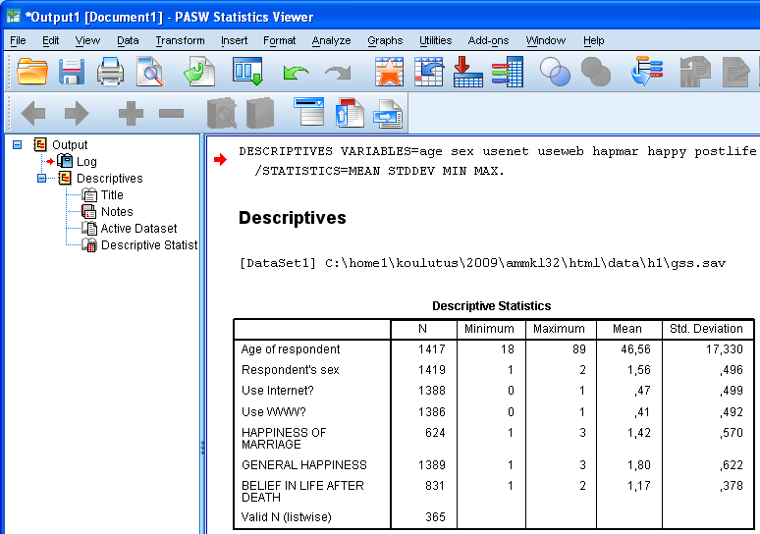This screenshot has height=534, width=760.
Task: Click the red-arrow Go to Variable icon
Action: coord(467,72)
